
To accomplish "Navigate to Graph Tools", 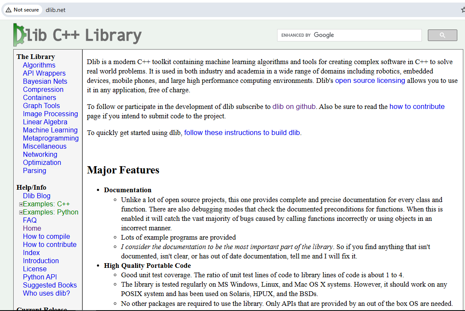I will coord(41,106).
